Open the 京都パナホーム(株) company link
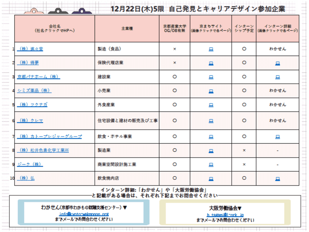Image resolution: width=309 pixels, height=232 pixels. pos(38,77)
